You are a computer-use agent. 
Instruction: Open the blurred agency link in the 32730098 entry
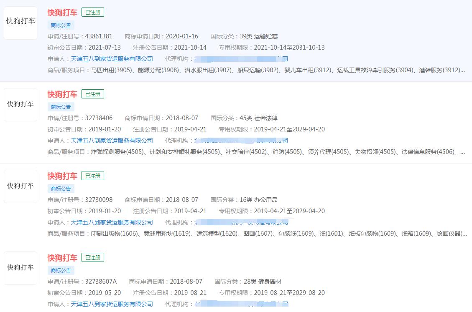tap(241, 222)
